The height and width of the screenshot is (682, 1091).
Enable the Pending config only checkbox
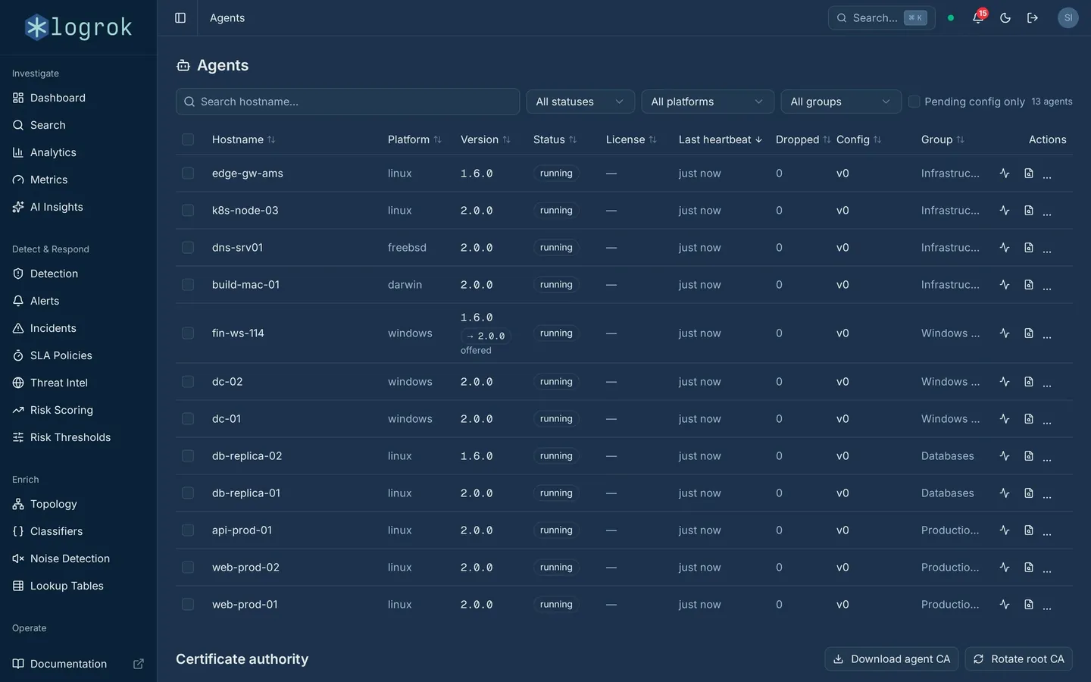point(914,102)
